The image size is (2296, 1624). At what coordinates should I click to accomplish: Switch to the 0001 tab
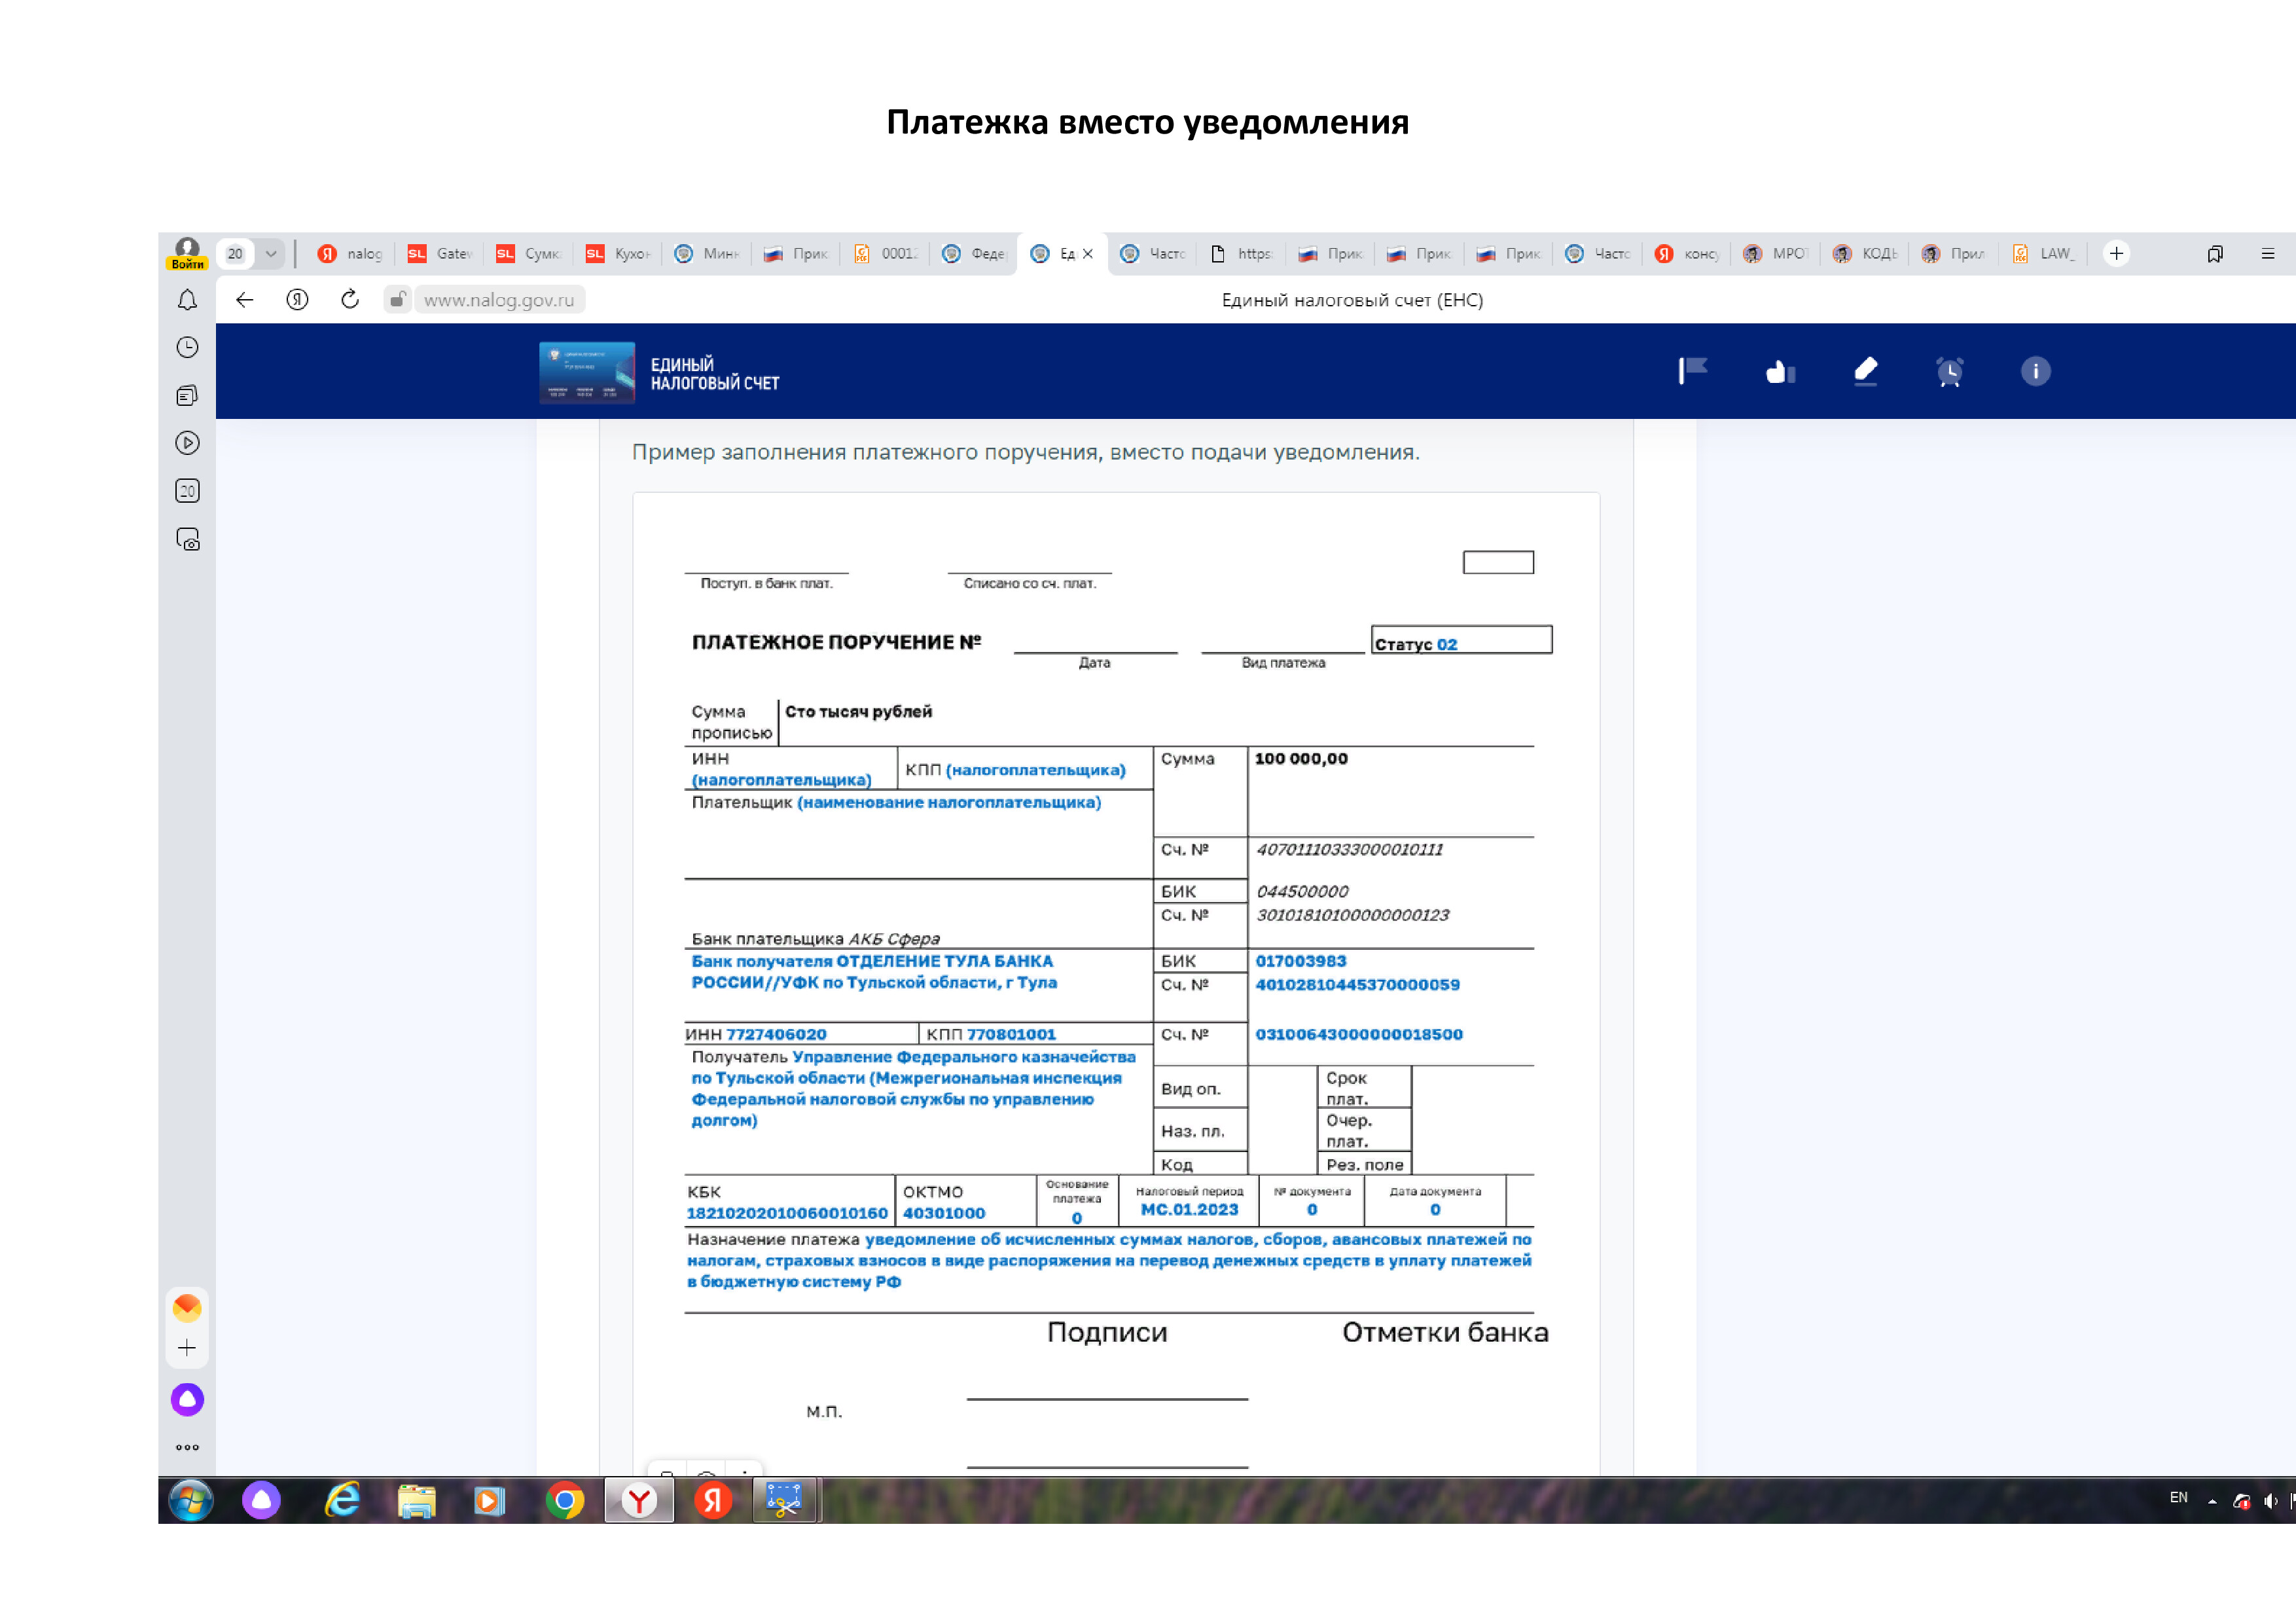[x=885, y=254]
